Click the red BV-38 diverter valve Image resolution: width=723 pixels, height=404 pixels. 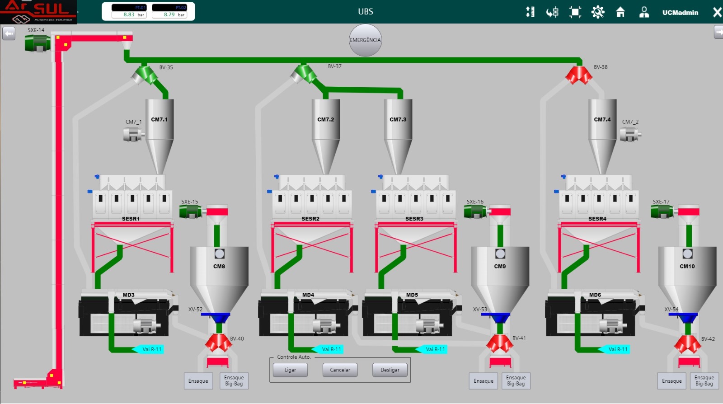[578, 75]
